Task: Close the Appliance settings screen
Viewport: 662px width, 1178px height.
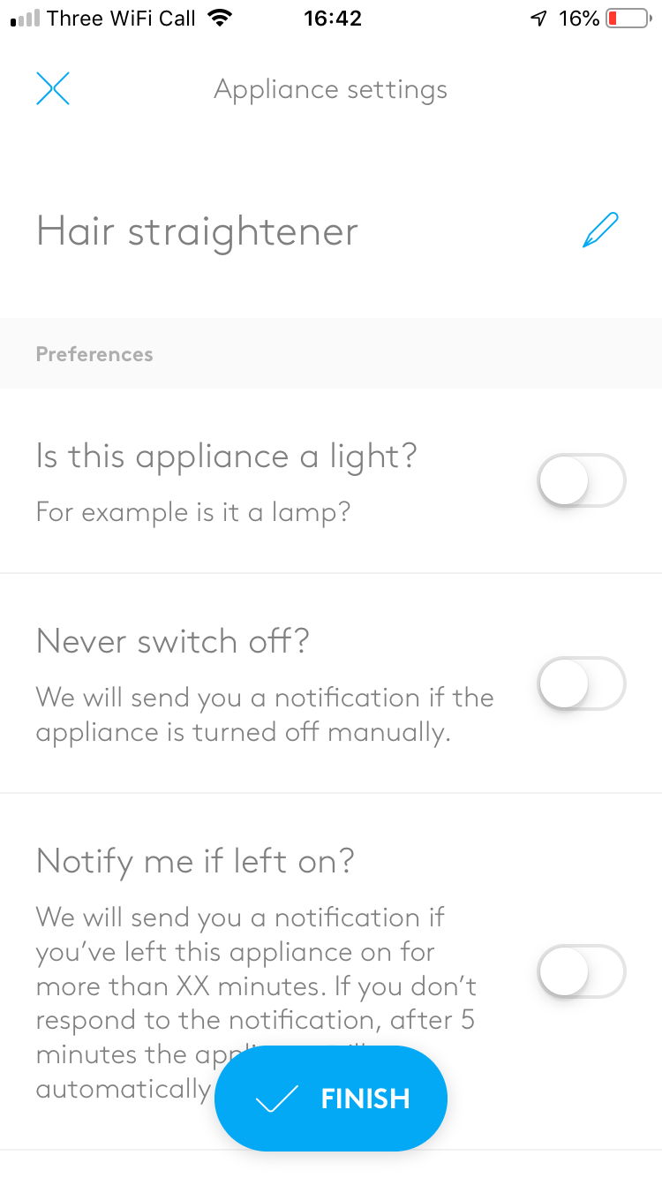Action: [53, 89]
